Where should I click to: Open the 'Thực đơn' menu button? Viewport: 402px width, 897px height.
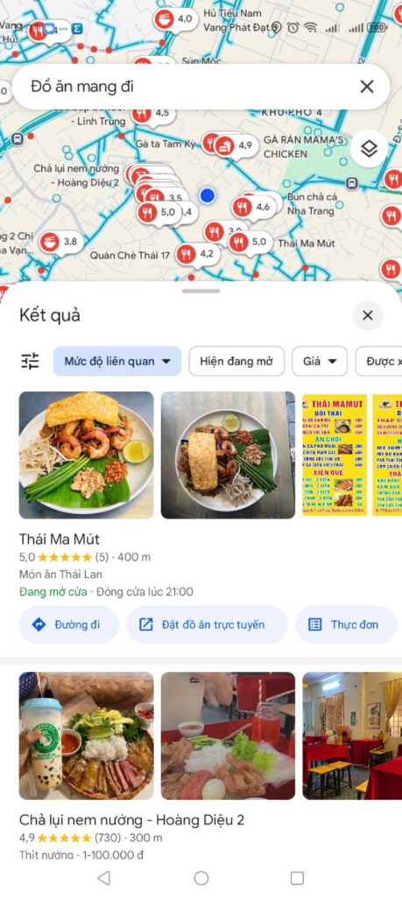(346, 624)
